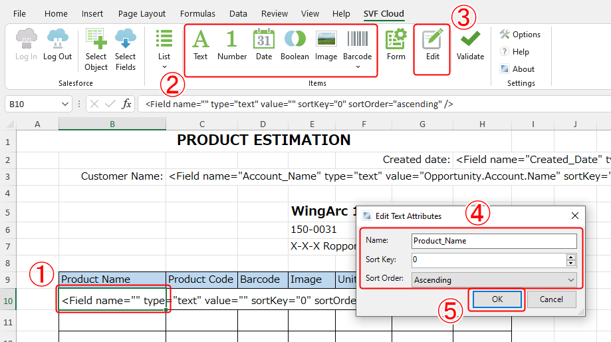This screenshot has height=342, width=611.
Task: Expand the Barcode dropdown in Items
Action: 358,66
